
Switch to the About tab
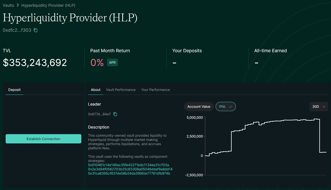(96, 90)
